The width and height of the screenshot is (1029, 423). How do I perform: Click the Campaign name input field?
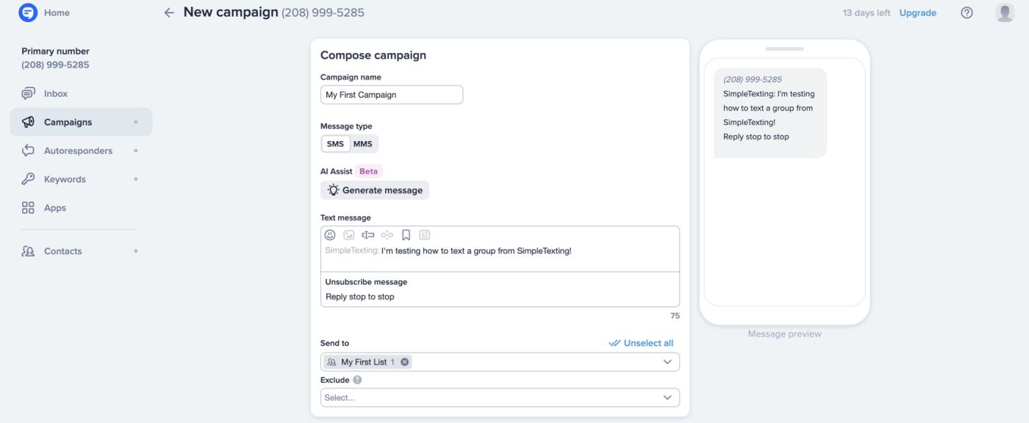392,95
